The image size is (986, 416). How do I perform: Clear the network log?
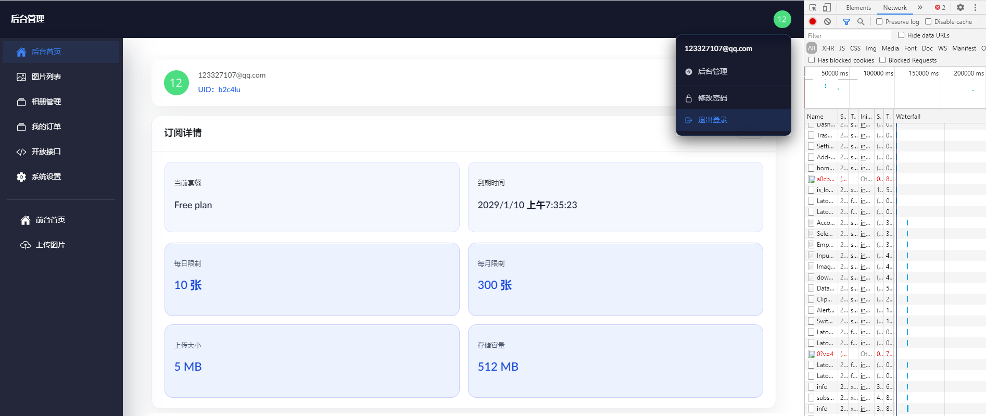(x=827, y=21)
